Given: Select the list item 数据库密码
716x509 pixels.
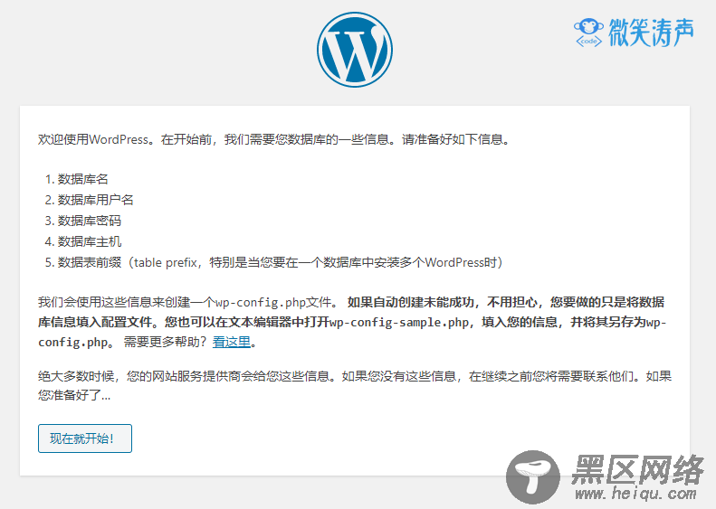Looking at the screenshot, I should click(90, 221).
